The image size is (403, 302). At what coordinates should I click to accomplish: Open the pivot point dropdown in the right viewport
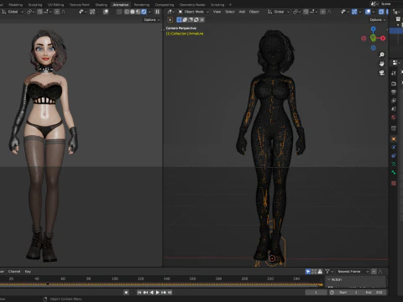296,12
